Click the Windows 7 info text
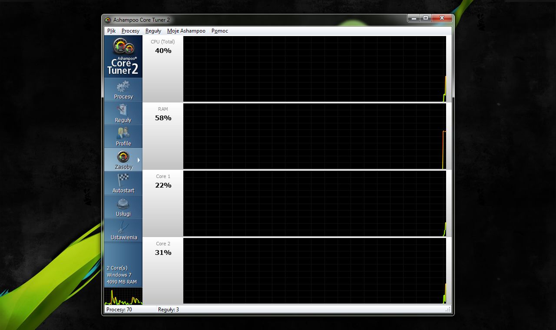The image size is (556, 330). pos(119,275)
